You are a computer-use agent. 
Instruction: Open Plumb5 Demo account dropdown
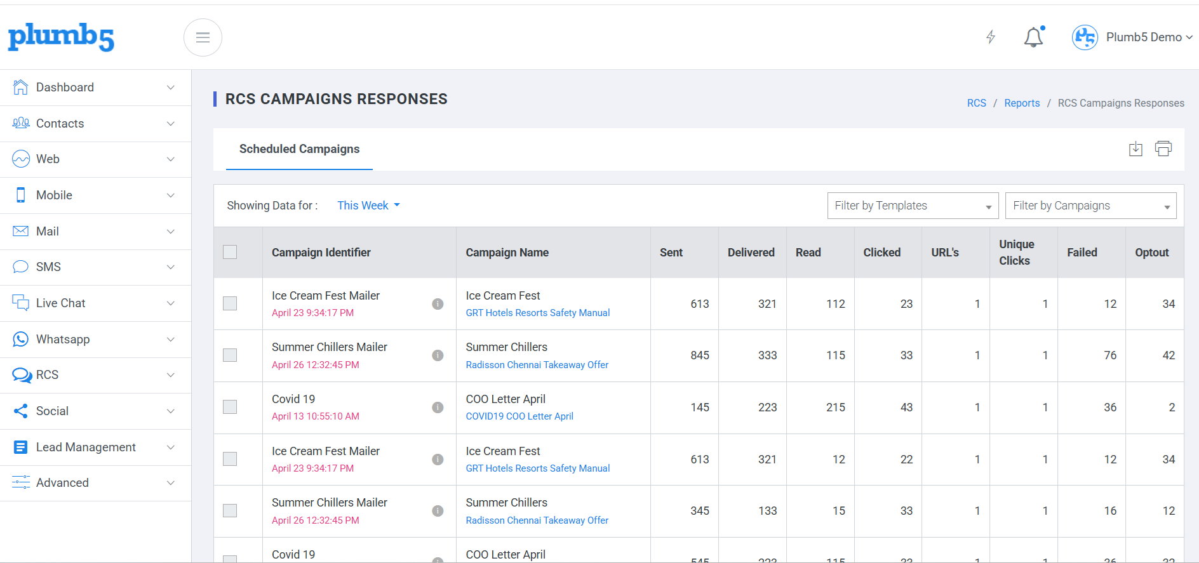tap(1149, 37)
